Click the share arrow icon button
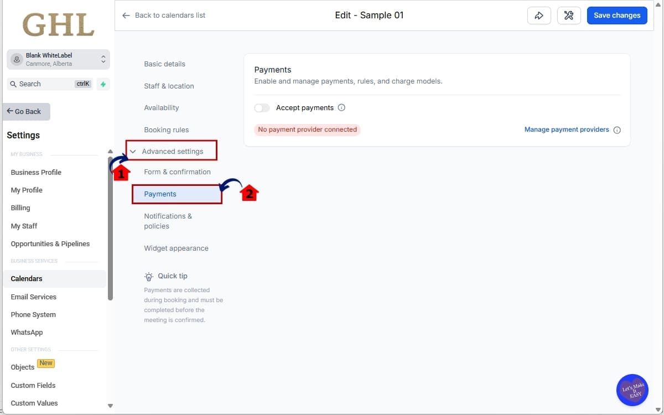 [x=539, y=15]
